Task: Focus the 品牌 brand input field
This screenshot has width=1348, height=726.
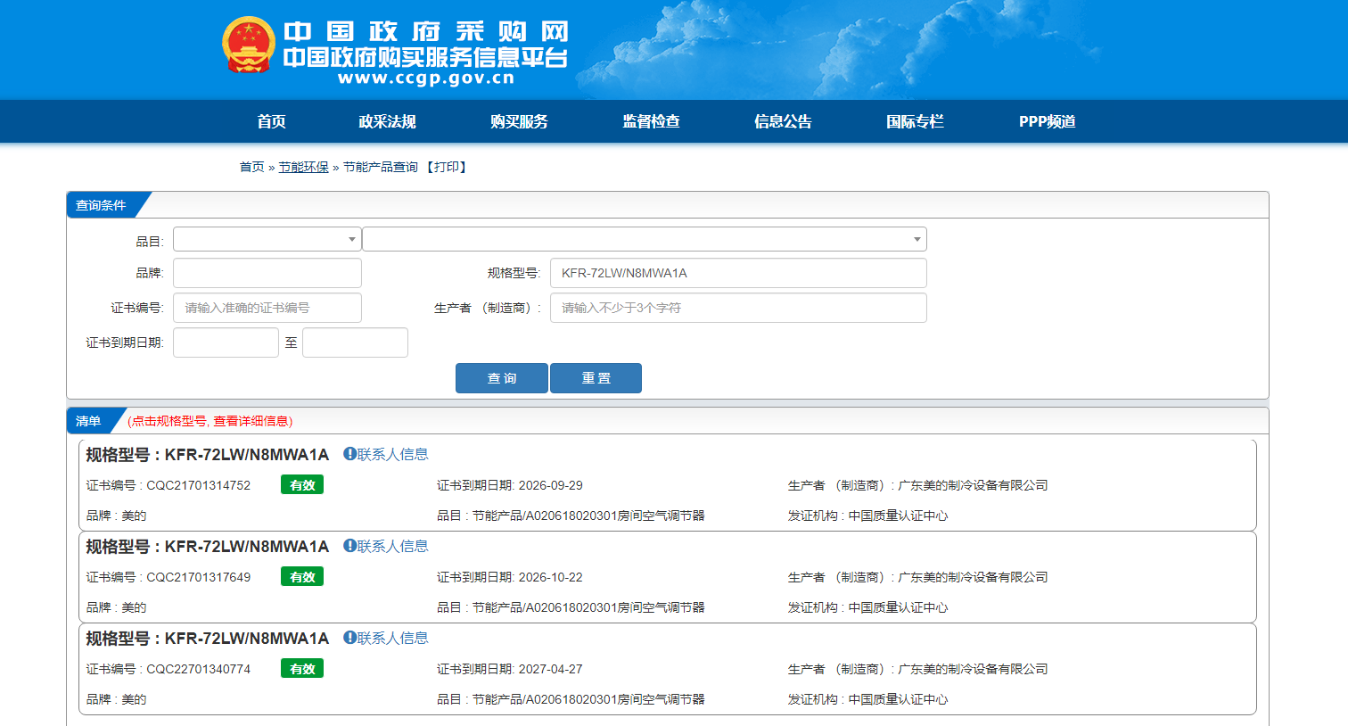Action: click(267, 273)
